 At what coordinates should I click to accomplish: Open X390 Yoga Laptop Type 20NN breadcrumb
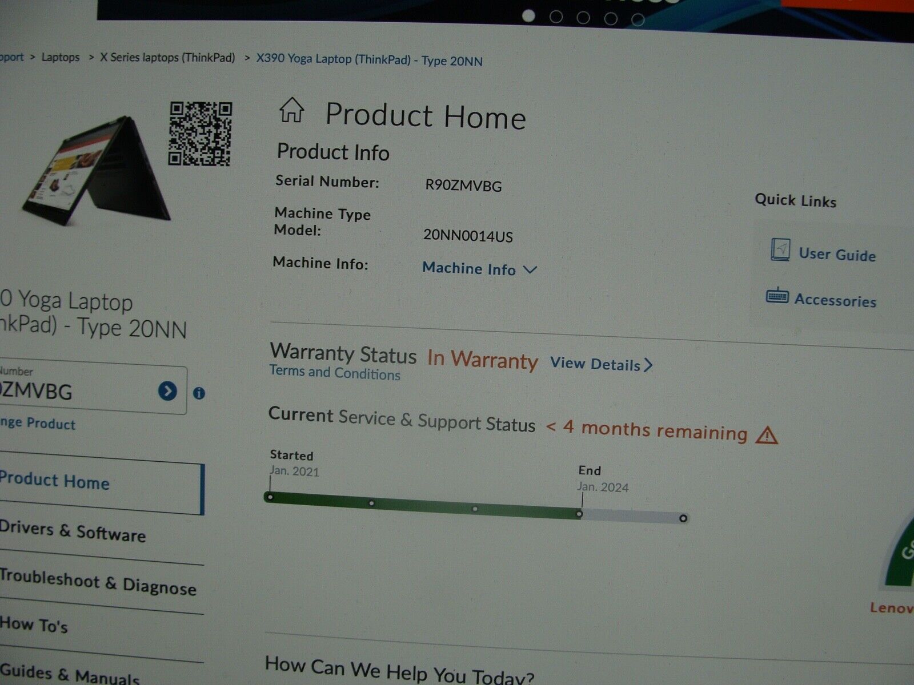(369, 59)
